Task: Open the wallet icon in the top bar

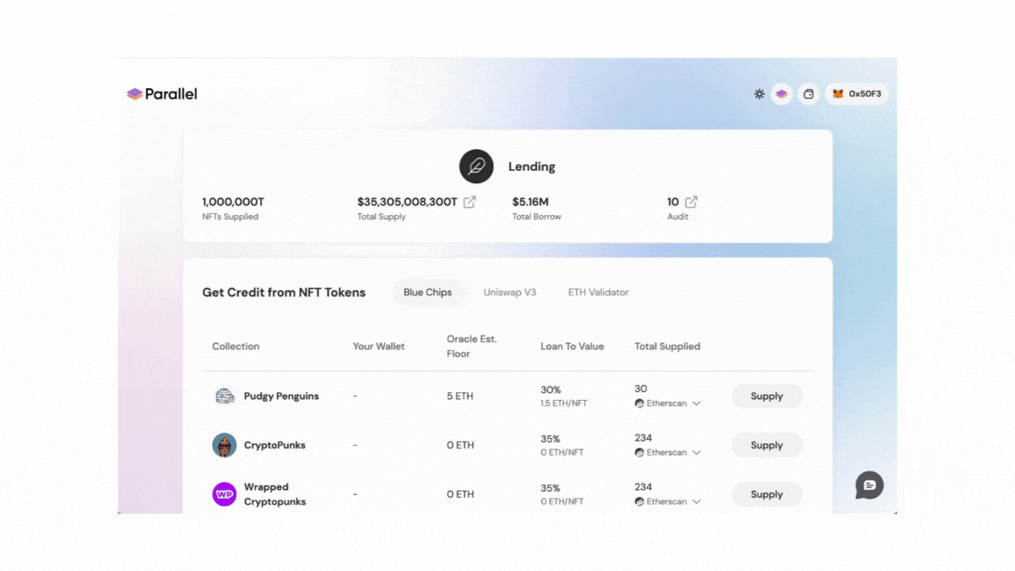Action: coord(808,93)
